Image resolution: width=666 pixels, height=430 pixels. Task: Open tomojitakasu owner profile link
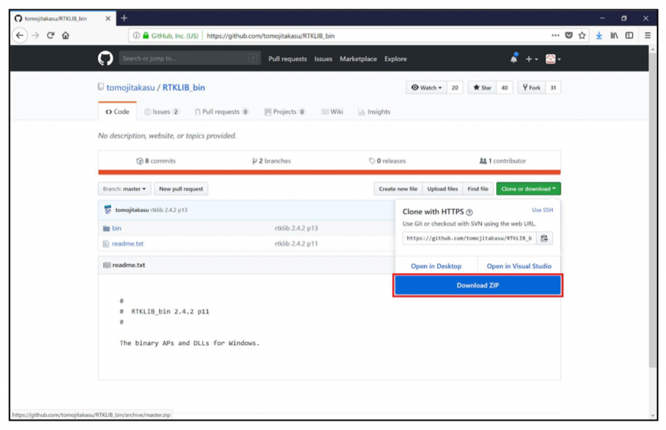(x=130, y=88)
